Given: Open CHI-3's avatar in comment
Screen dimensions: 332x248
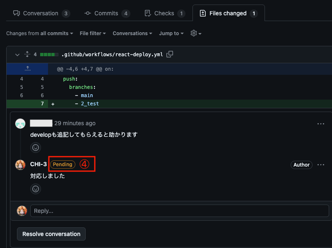Looking at the screenshot, I should [x=20, y=165].
